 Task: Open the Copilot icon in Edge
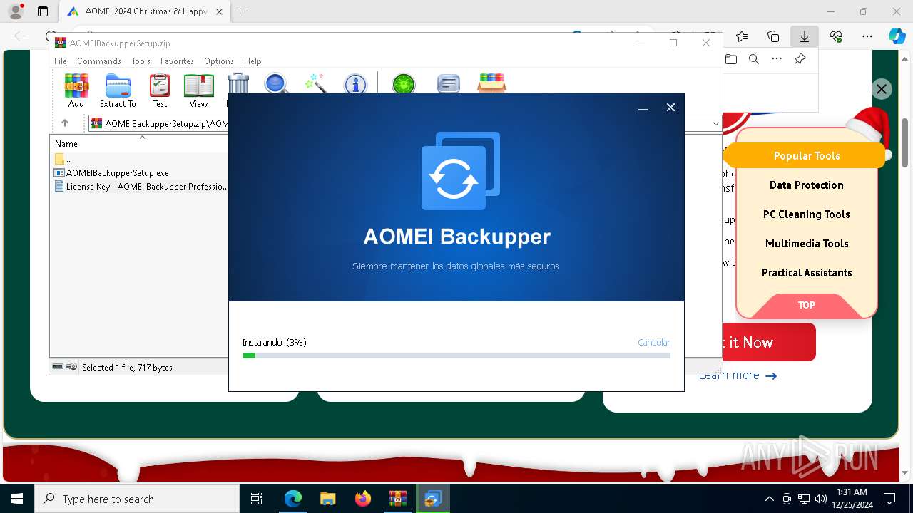pos(897,36)
